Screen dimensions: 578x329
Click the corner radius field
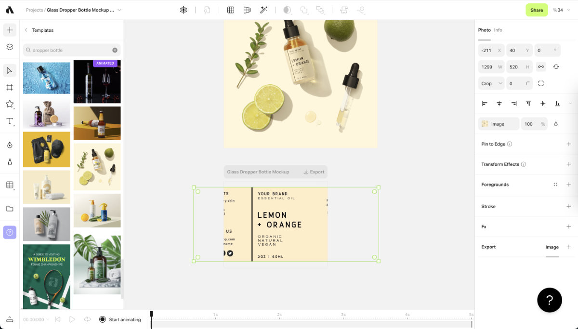tap(519, 83)
